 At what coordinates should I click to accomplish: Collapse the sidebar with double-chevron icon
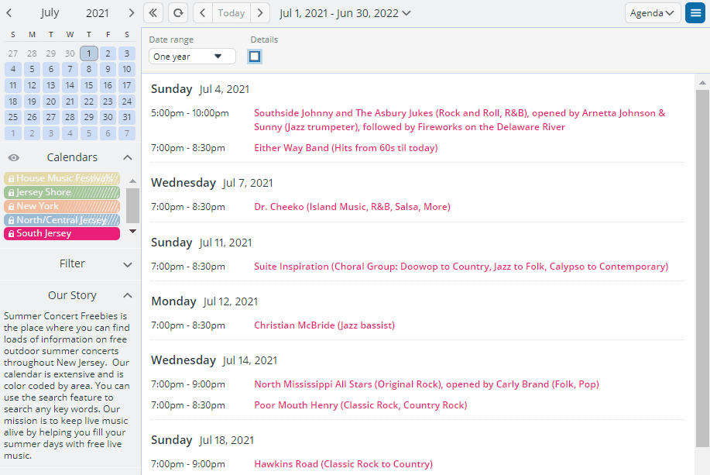[x=153, y=13]
